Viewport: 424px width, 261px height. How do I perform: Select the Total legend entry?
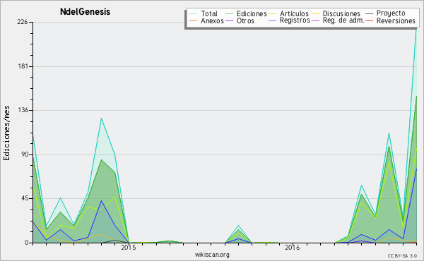(209, 13)
